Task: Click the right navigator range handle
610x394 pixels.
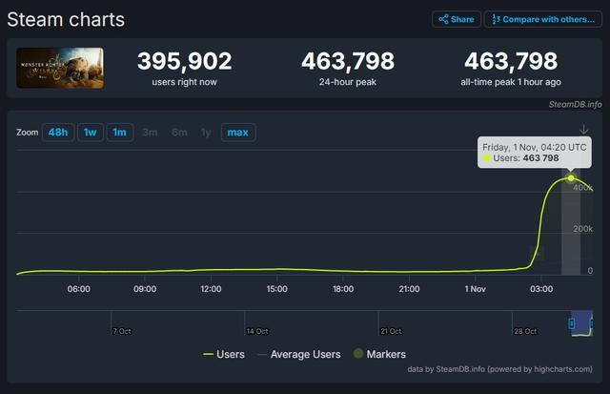Action: click(x=592, y=323)
